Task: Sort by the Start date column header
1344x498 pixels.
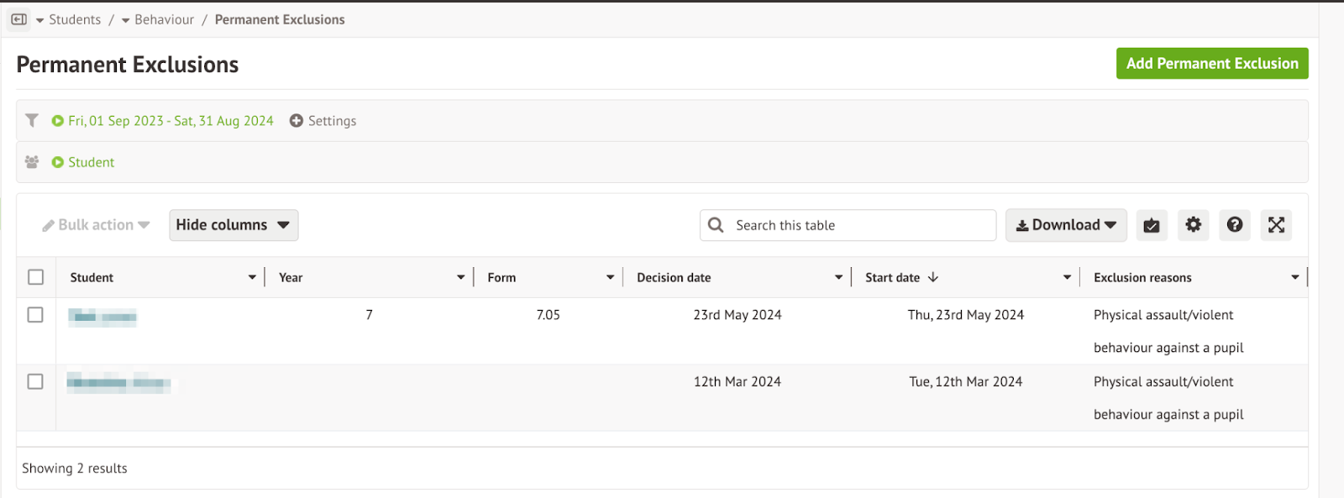Action: point(892,277)
